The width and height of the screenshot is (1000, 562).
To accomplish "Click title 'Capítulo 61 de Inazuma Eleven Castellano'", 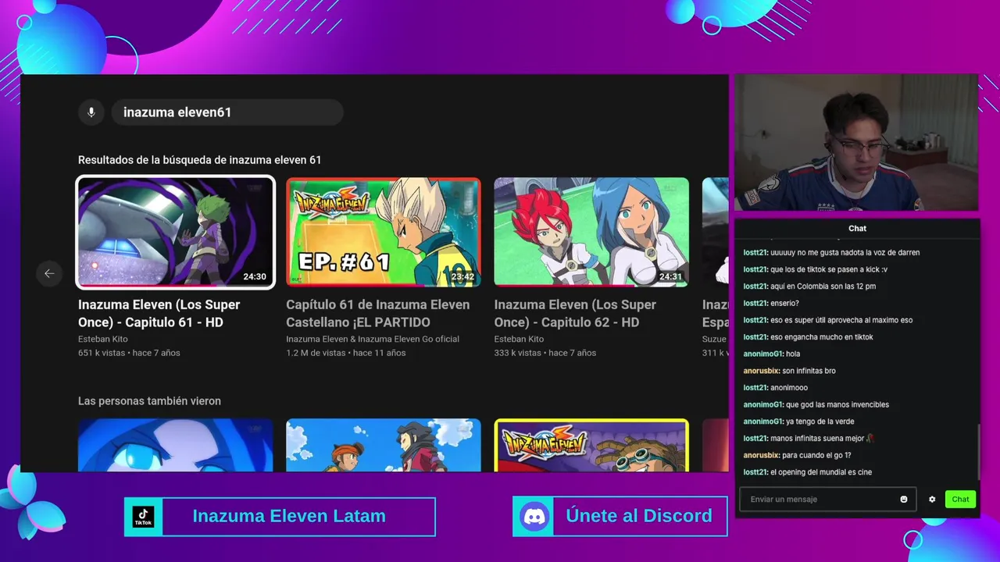I will pos(378,313).
